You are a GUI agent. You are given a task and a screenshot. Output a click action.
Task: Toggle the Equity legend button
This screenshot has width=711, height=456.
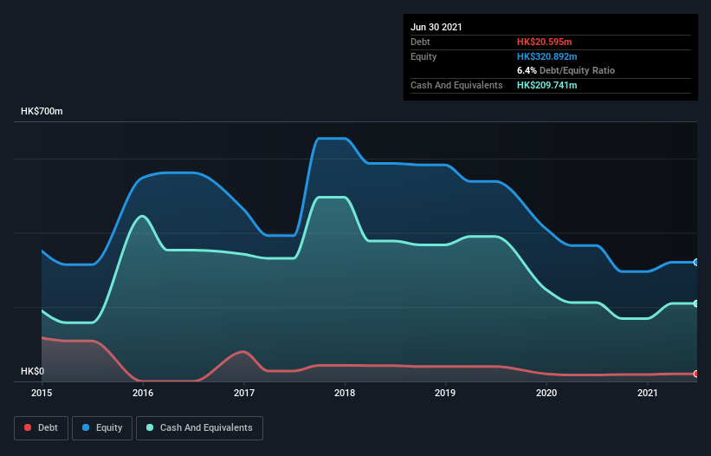102,428
